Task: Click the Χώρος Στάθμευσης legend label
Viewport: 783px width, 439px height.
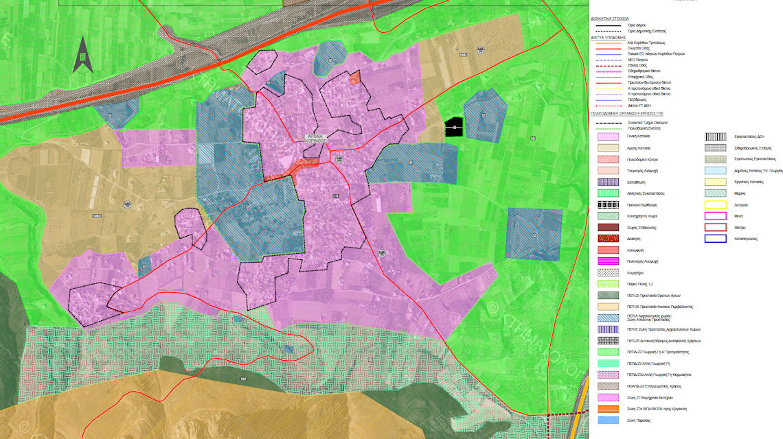Action: point(642,228)
